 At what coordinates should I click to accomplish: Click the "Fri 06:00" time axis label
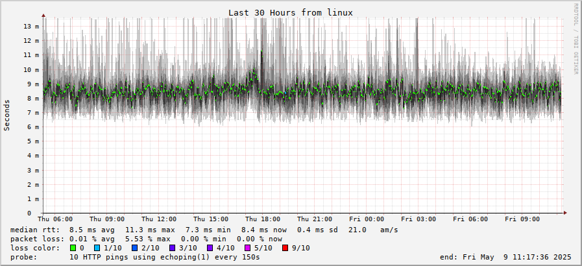470,219
